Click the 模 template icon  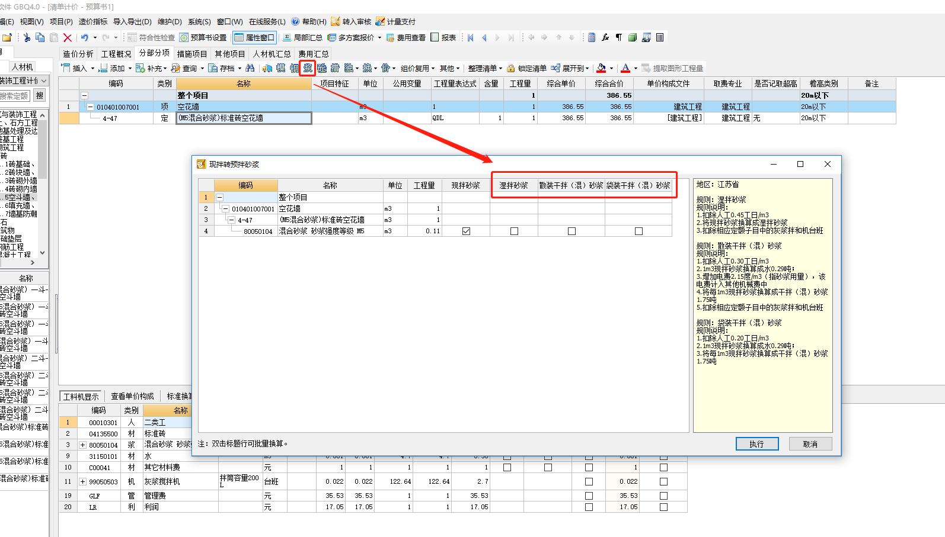coord(280,68)
